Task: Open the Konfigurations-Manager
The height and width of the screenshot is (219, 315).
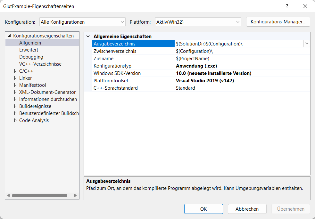Action: [278, 22]
